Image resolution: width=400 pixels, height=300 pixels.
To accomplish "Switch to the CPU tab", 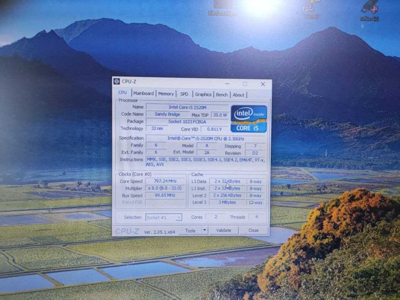I will pyautogui.click(x=123, y=93).
